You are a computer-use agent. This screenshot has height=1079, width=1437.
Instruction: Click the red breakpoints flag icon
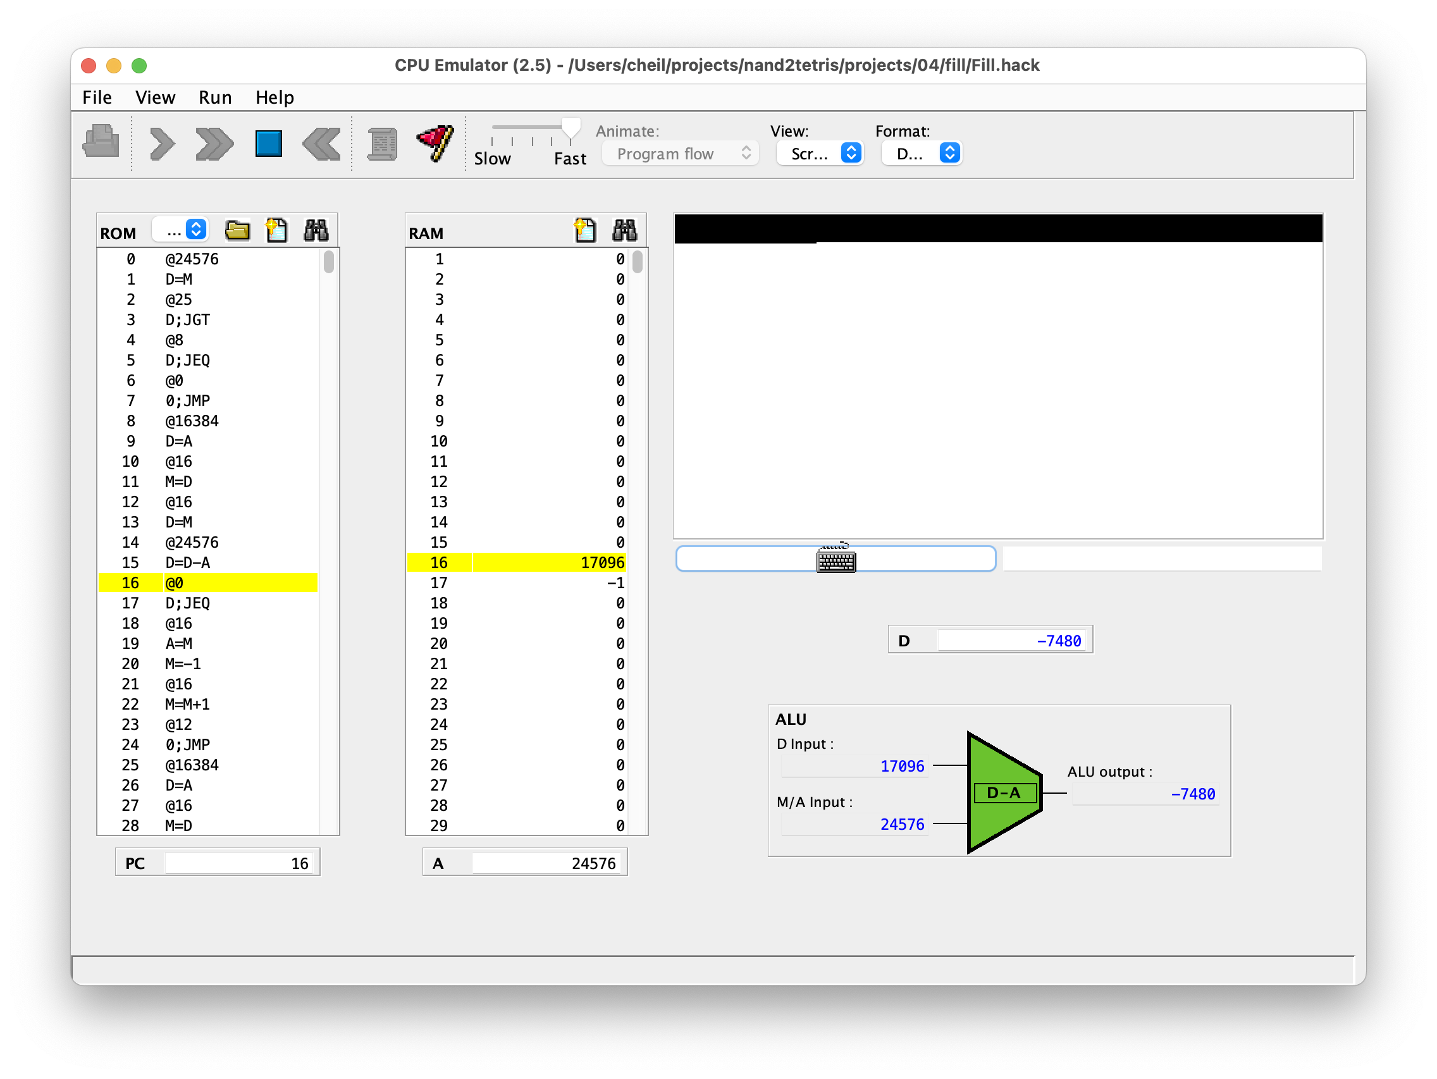(435, 143)
